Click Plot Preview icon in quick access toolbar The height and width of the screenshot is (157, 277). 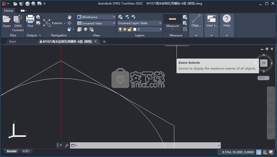39,3
